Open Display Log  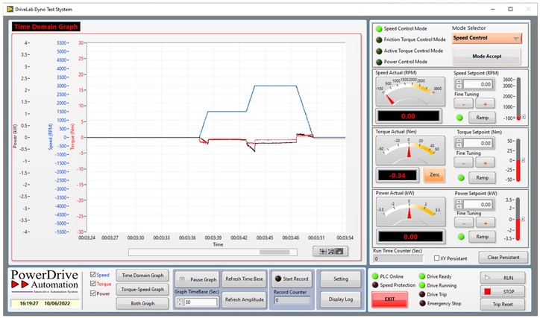point(341,299)
